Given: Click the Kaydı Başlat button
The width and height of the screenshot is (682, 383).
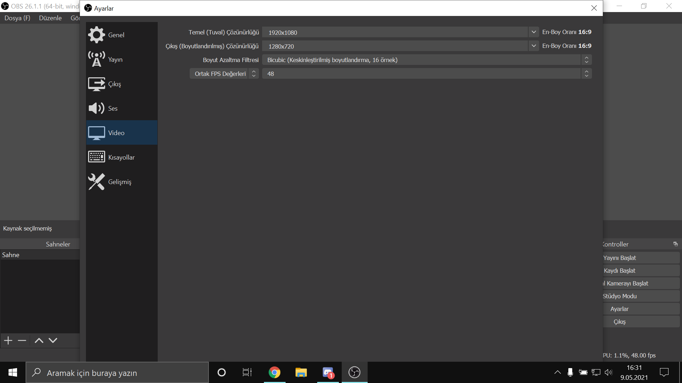Looking at the screenshot, I should click(642, 271).
